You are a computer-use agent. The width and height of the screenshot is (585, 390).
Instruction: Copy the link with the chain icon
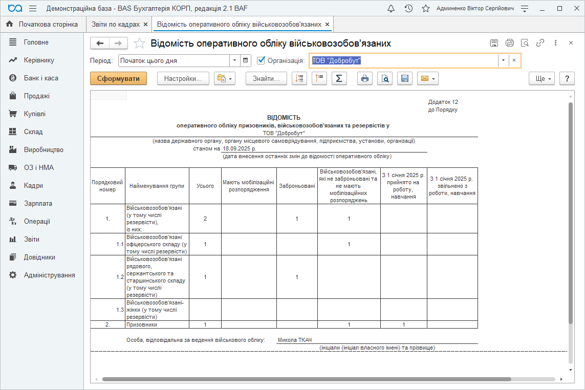point(540,43)
